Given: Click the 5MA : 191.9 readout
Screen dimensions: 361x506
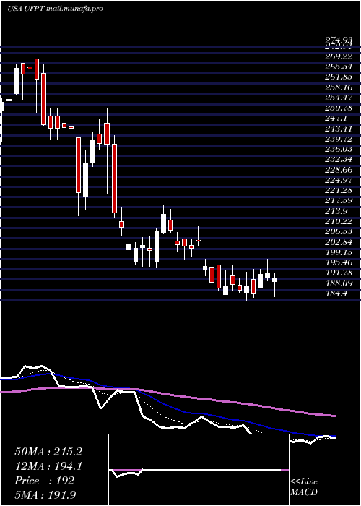Looking at the screenshot, I should [x=46, y=495].
